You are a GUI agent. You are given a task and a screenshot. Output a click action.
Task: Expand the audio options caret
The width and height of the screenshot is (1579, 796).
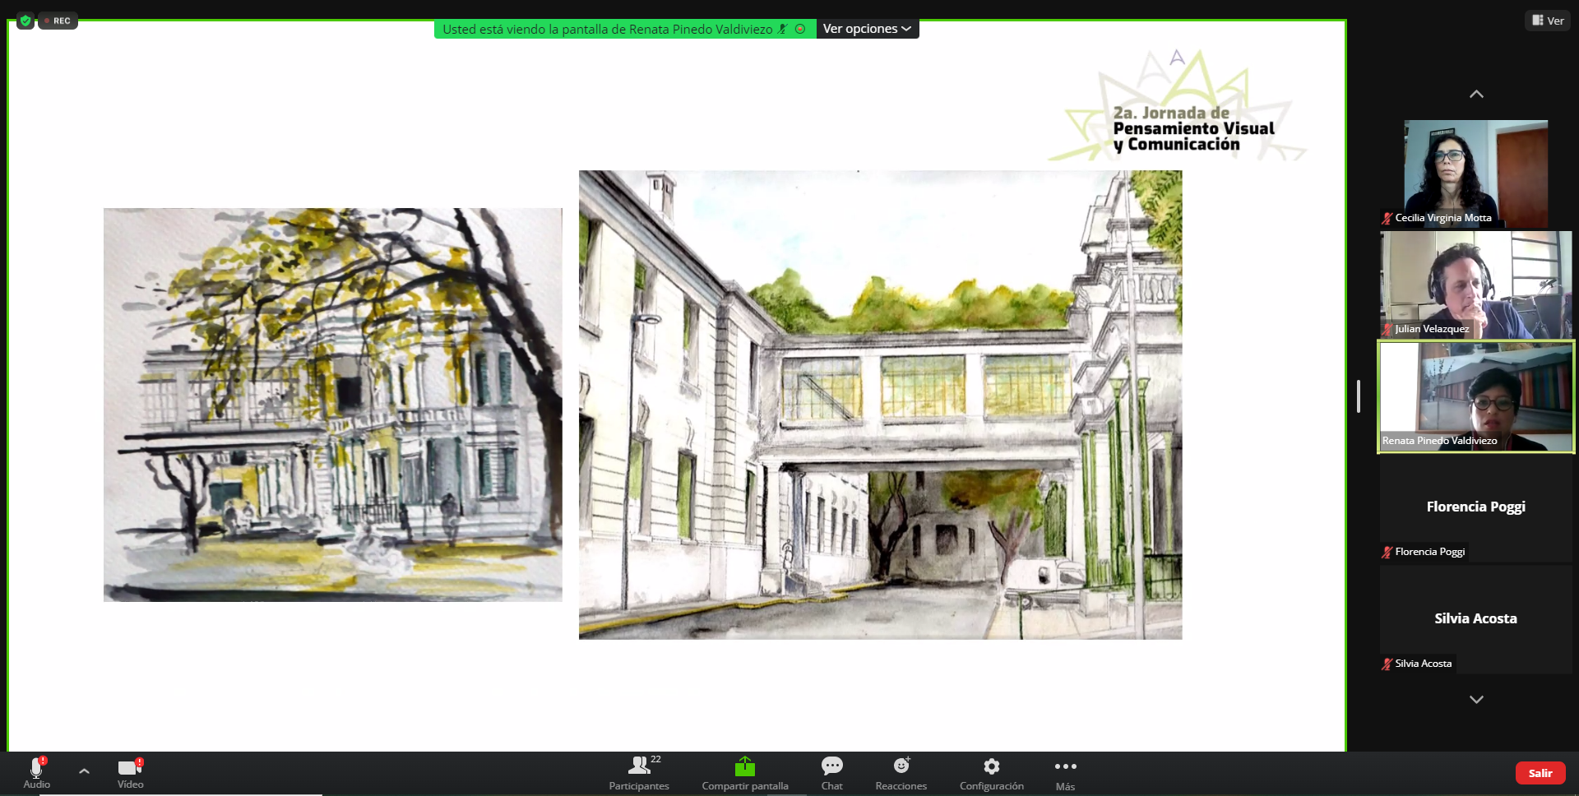(84, 771)
